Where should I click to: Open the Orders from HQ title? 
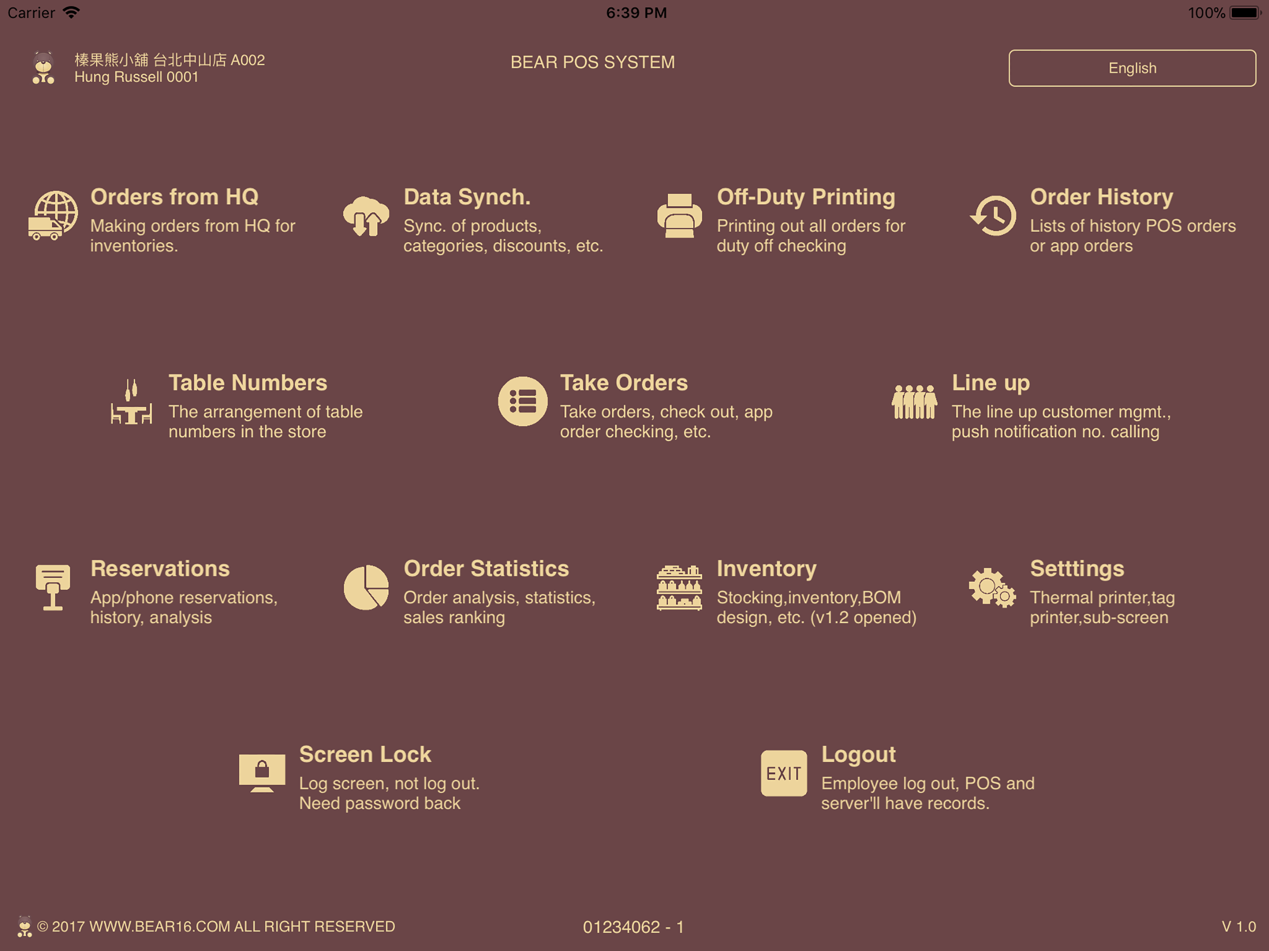click(x=174, y=197)
